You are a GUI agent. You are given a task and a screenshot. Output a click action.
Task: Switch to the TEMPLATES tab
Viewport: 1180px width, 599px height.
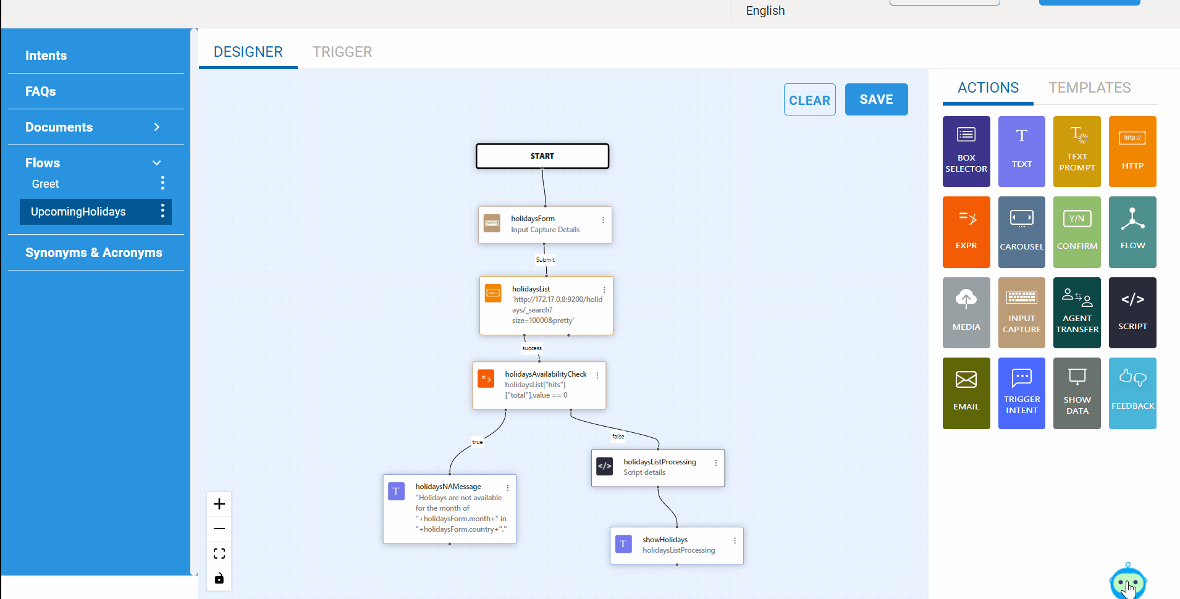click(x=1090, y=88)
